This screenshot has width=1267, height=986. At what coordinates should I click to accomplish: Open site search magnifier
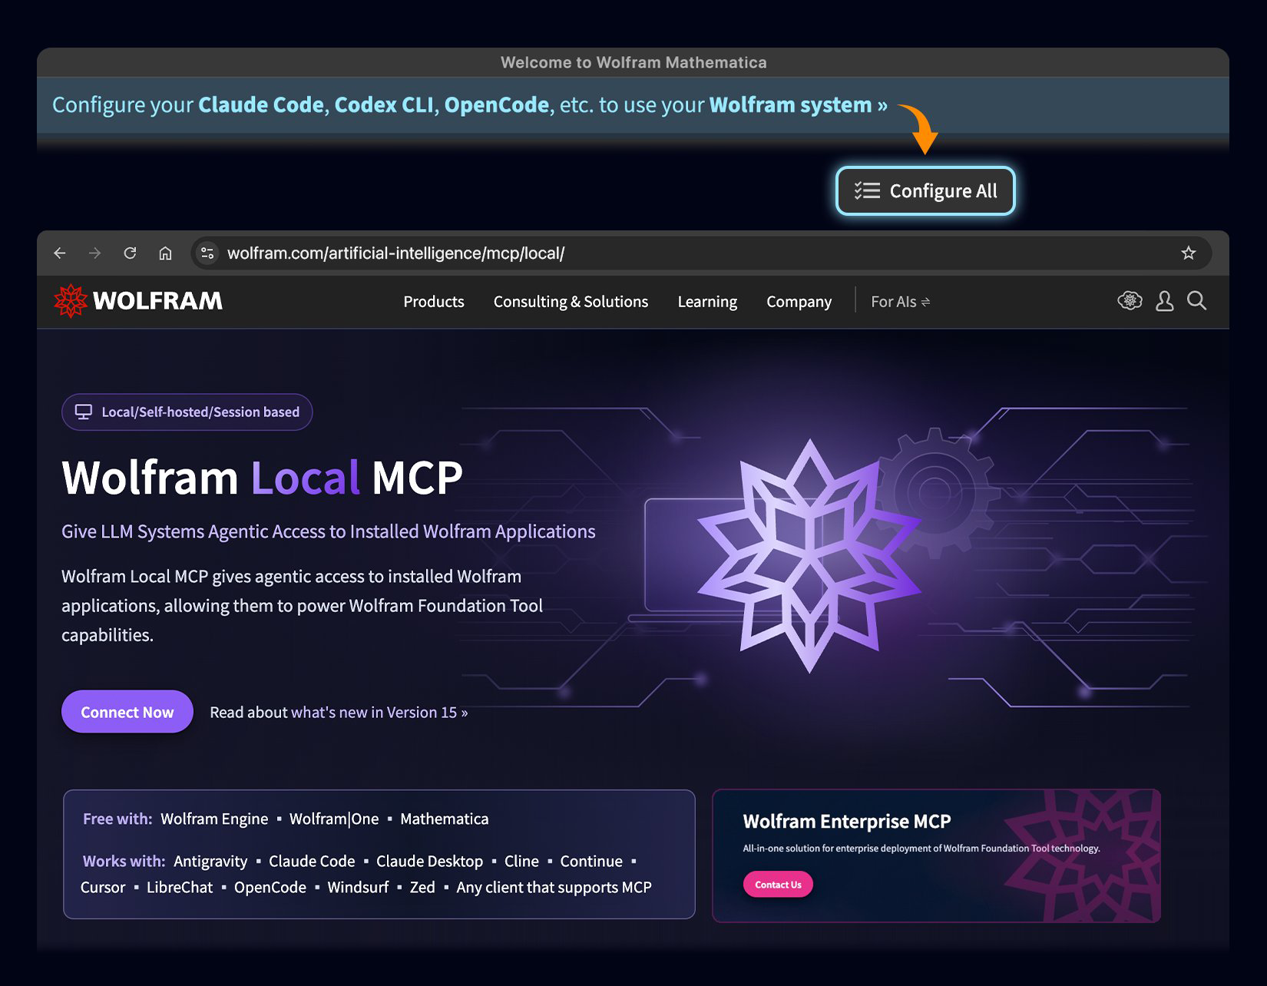pyautogui.click(x=1196, y=301)
